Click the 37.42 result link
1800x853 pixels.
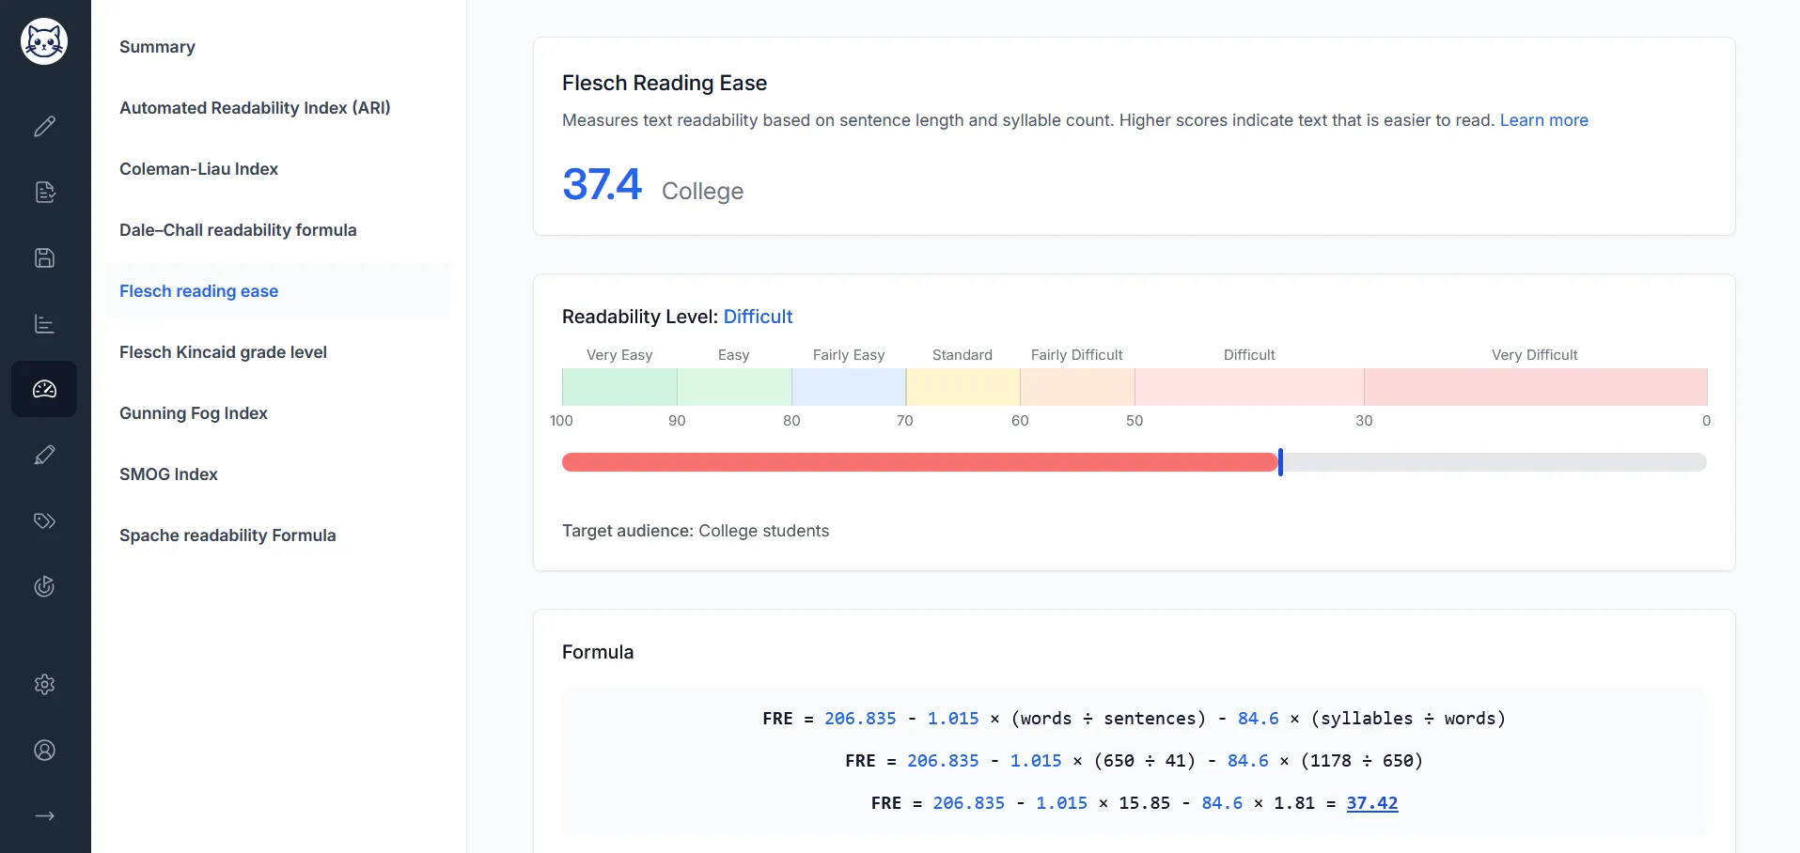point(1371,803)
